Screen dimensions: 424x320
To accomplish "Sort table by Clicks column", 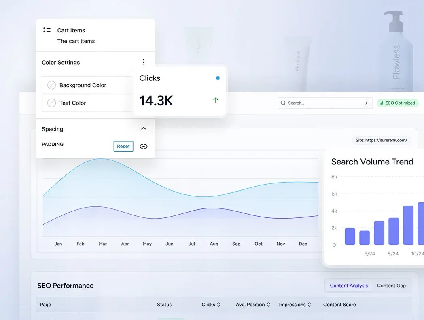I will (x=218, y=305).
